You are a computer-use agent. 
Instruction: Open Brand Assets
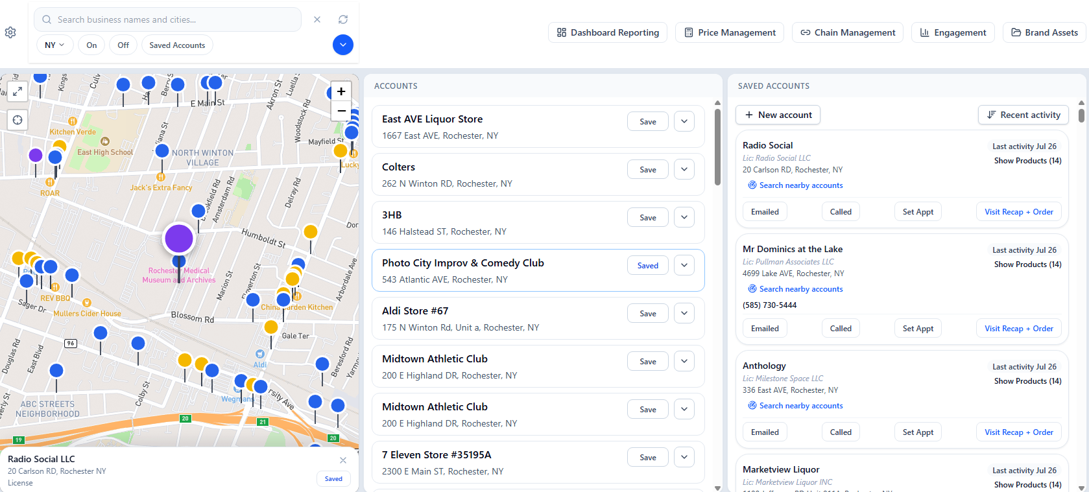(1044, 32)
